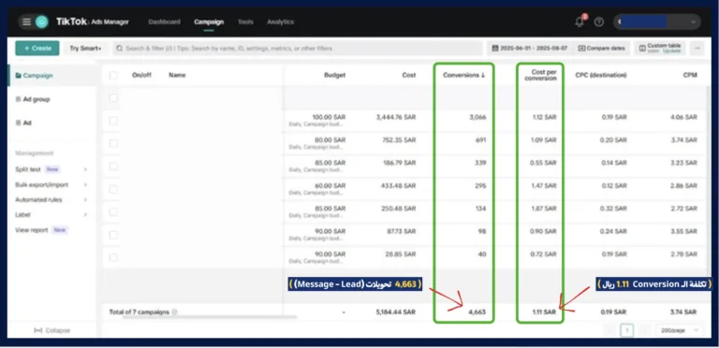
Task: Expand the Automated rules submenu
Action: coord(85,199)
